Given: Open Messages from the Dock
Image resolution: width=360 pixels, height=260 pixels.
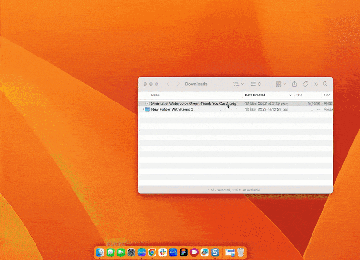Looking at the screenshot, I should (x=110, y=252).
